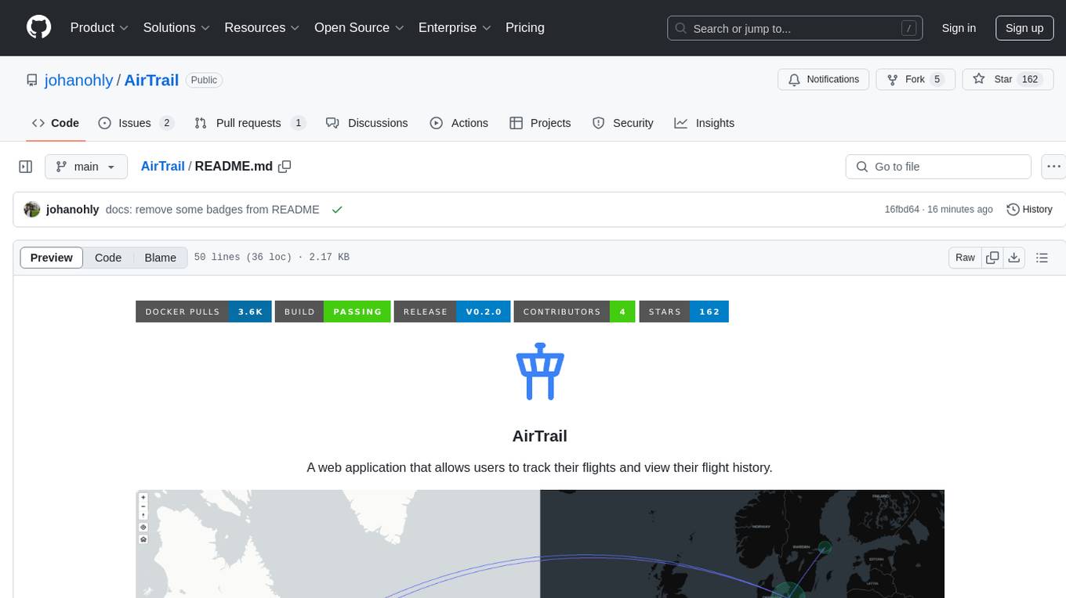This screenshot has height=598, width=1066.
Task: Open the fork count 5
Action: (937, 79)
